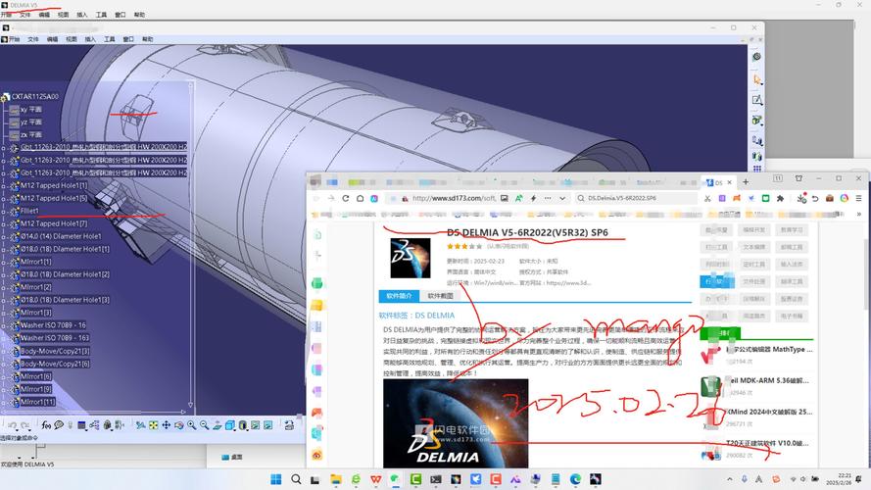Expand the Mirror1[1] tree node
The width and height of the screenshot is (871, 490).
tap(3, 263)
